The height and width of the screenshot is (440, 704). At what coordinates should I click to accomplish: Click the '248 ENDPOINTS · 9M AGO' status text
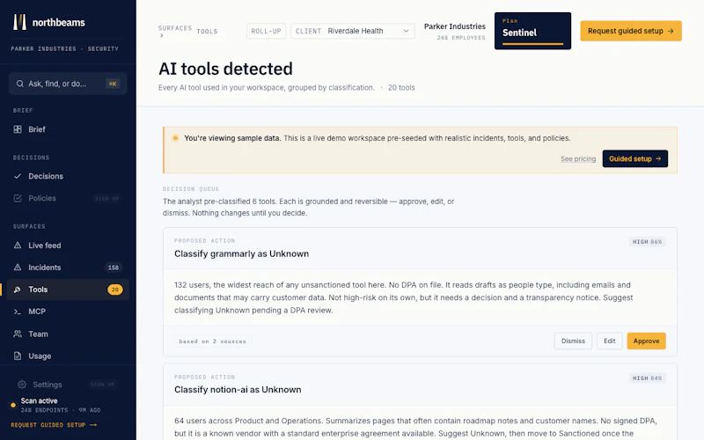(61, 410)
